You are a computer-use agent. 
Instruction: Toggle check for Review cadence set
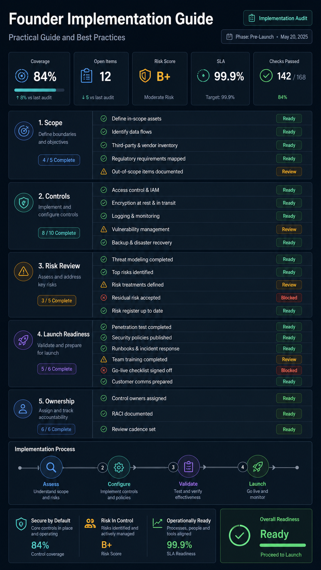point(104,429)
